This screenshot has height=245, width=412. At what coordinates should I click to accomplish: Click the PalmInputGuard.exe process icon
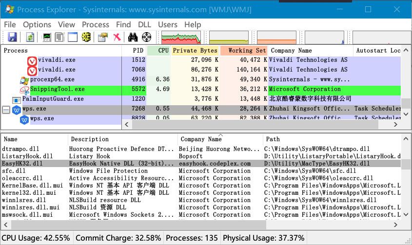point(17,100)
